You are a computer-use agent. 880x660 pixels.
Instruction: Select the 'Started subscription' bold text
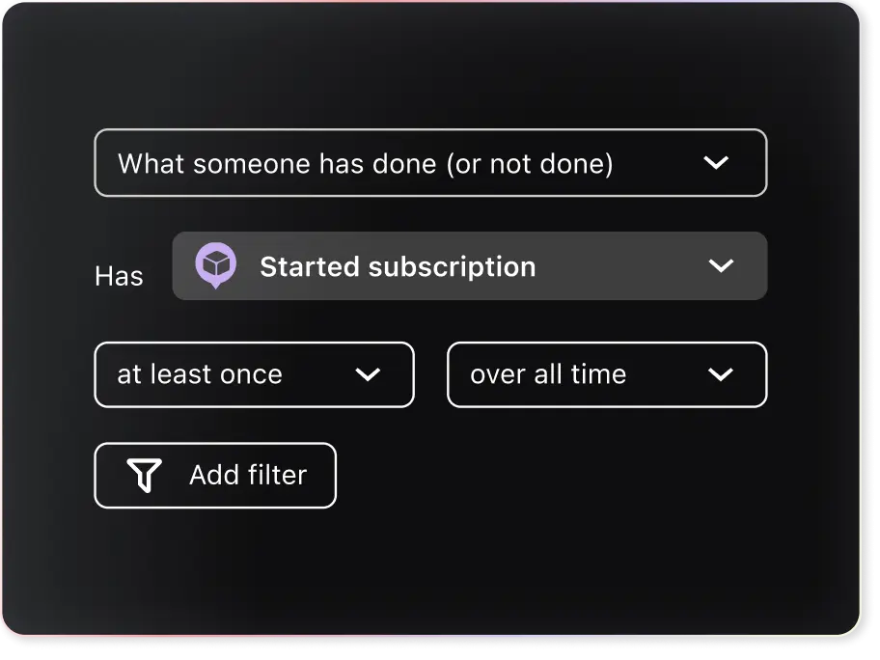[398, 266]
